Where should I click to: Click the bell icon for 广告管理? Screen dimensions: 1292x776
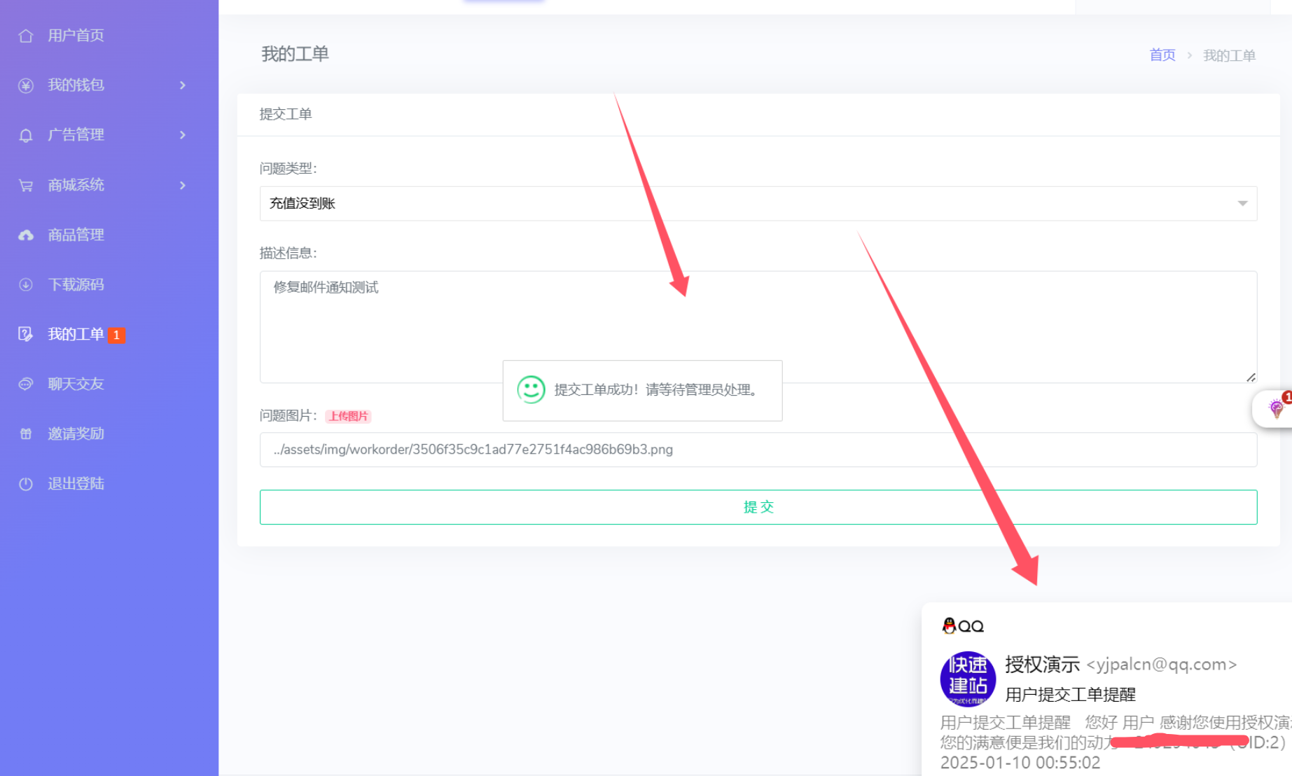point(26,135)
